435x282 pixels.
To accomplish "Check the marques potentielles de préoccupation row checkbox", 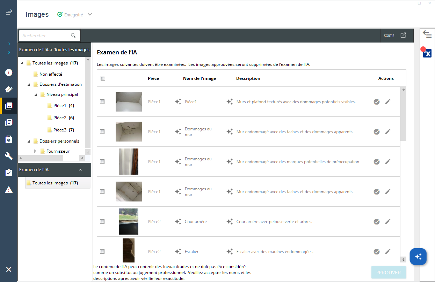I will pos(102,162).
